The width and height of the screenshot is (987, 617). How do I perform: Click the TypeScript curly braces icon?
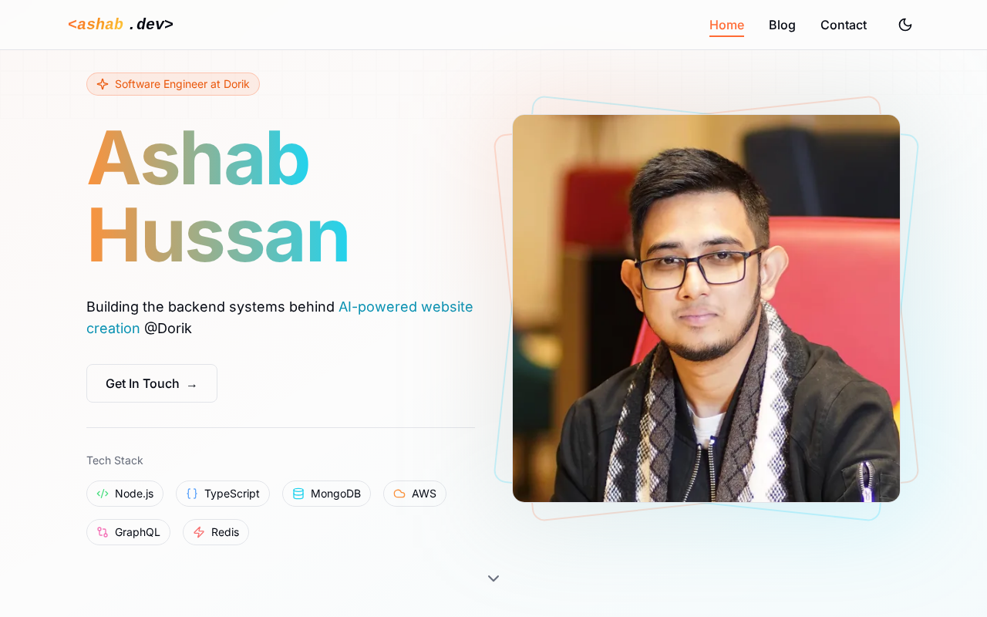[x=192, y=494]
